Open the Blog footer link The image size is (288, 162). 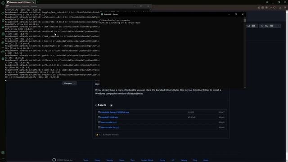click(x=195, y=160)
